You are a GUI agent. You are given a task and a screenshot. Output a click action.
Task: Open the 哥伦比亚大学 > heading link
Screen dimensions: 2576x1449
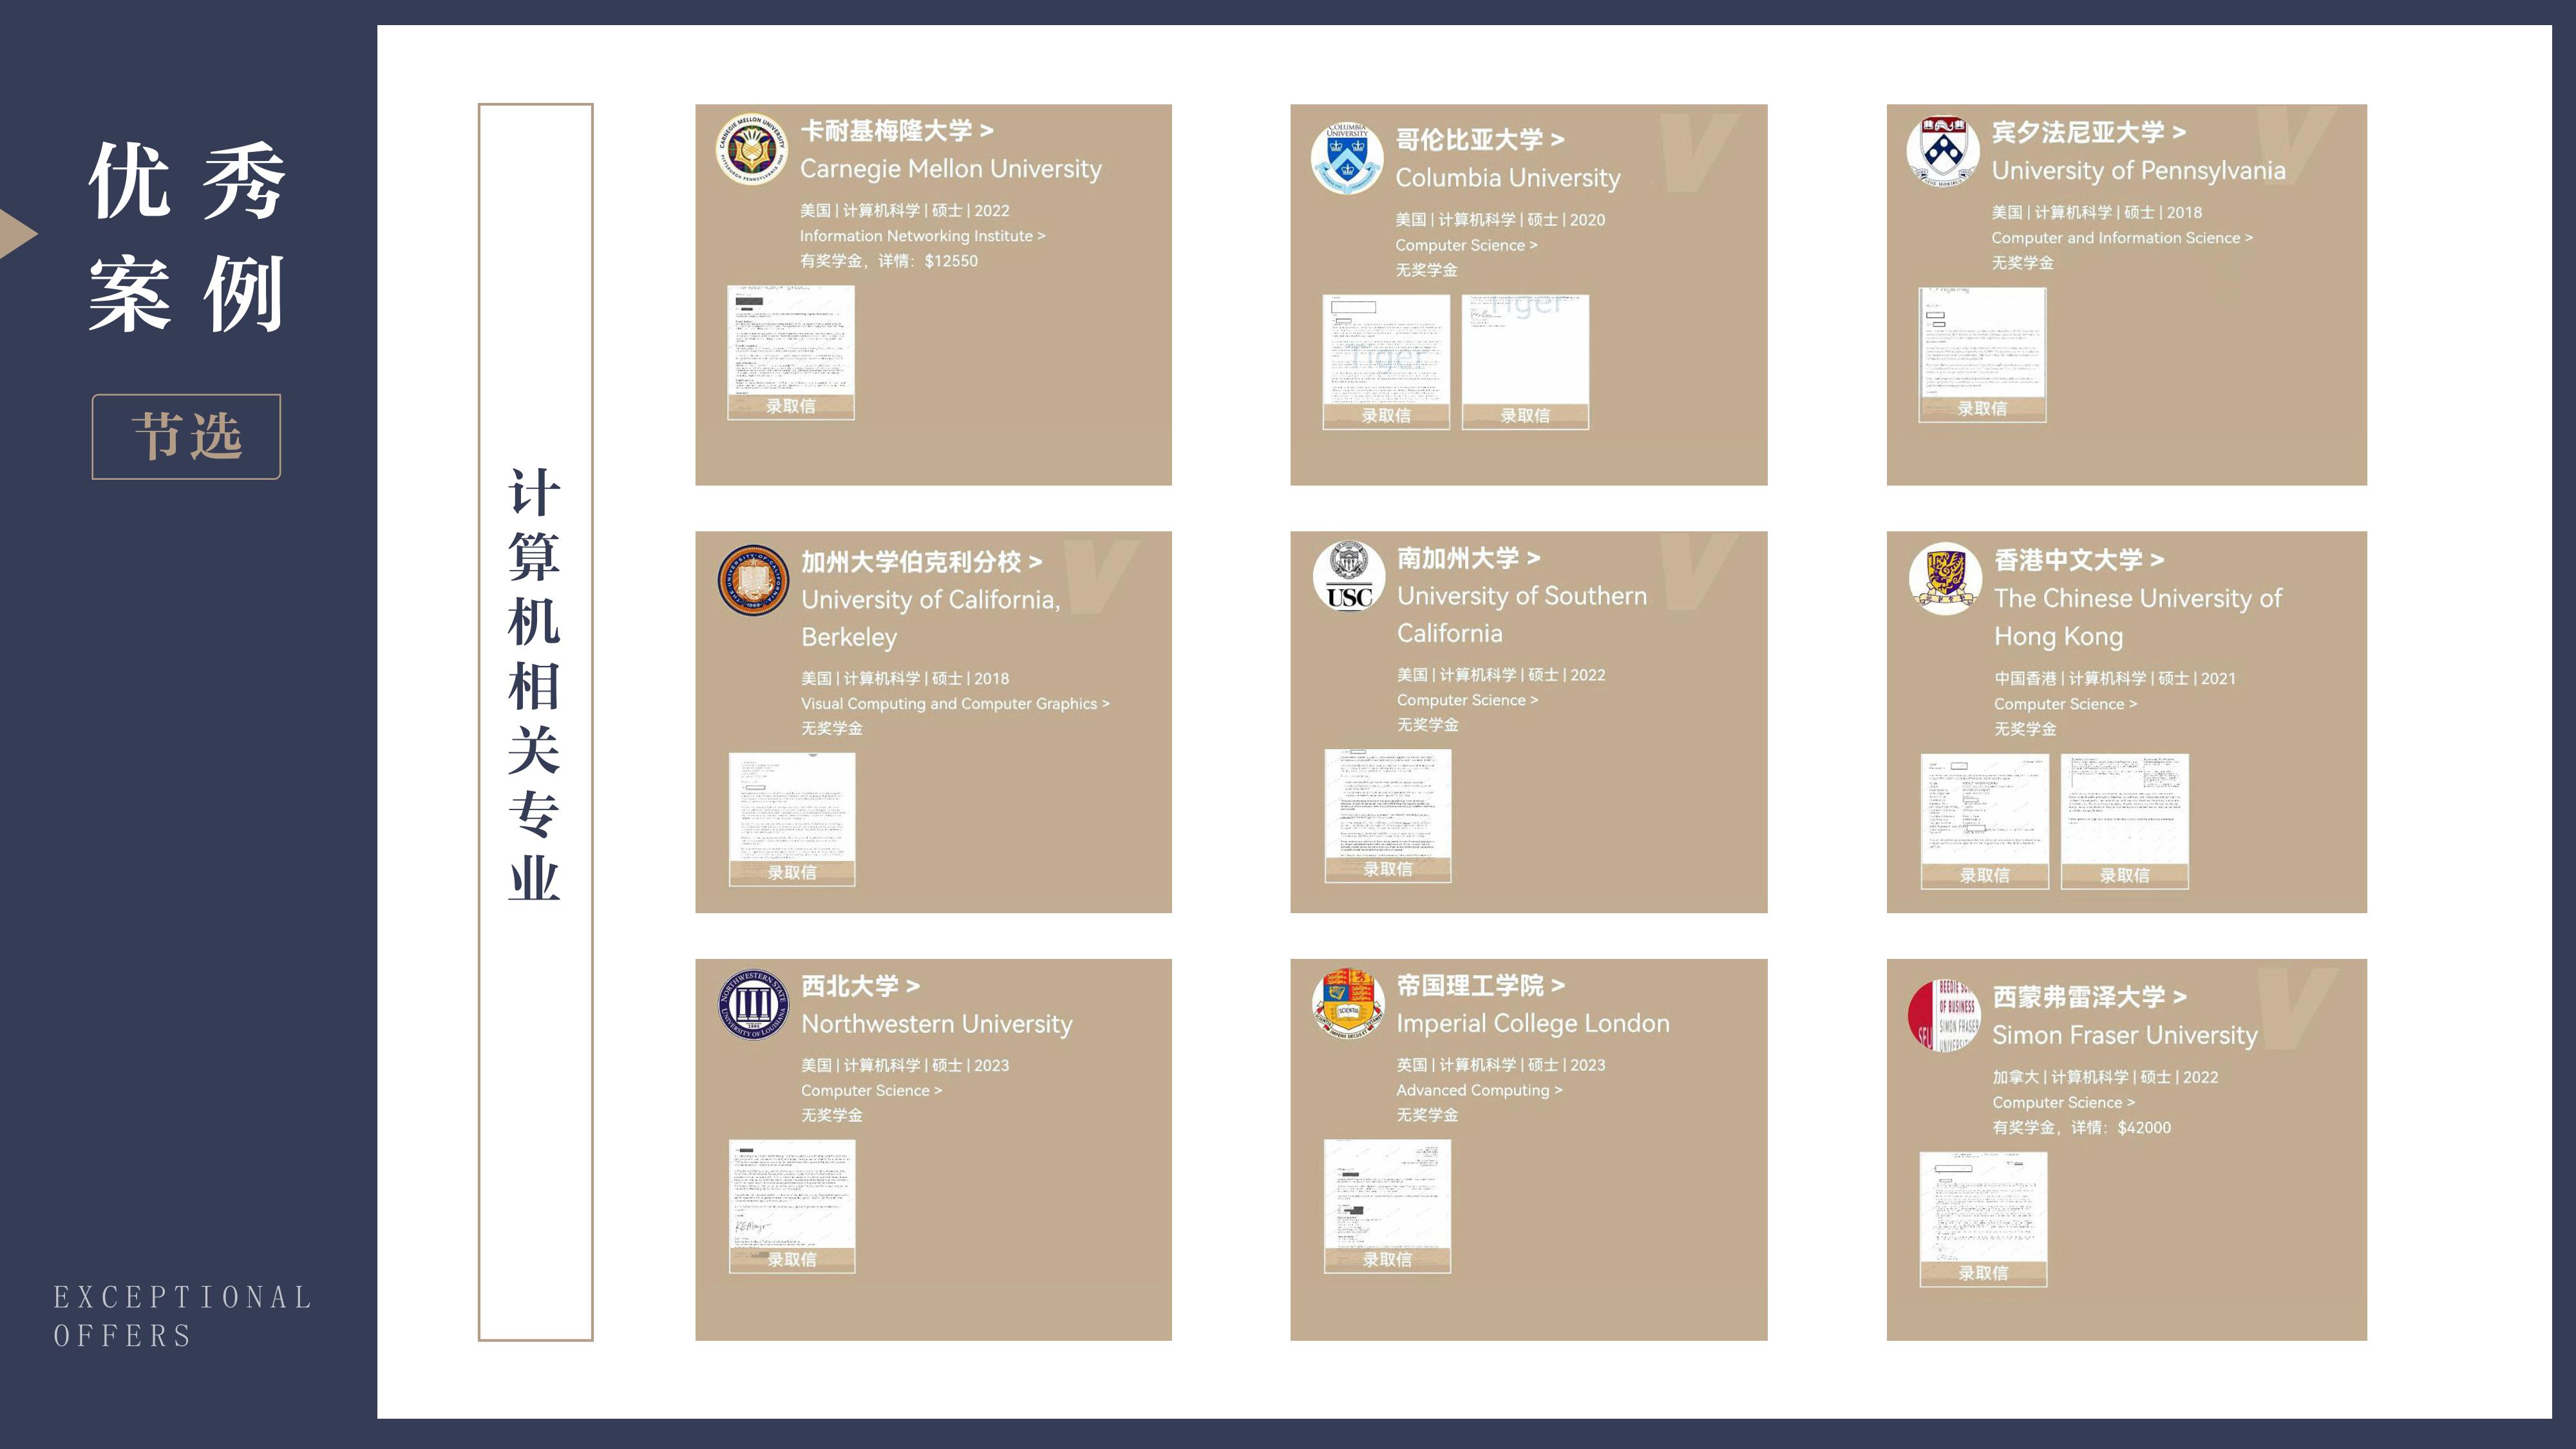click(x=1480, y=140)
